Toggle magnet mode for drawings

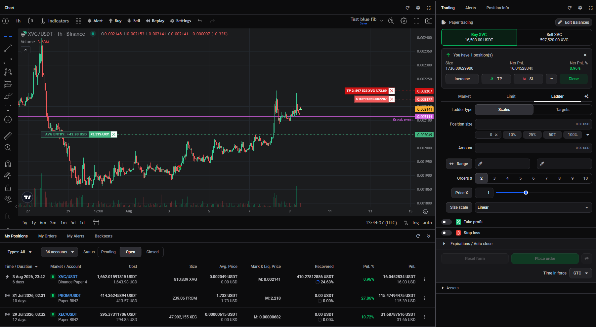pyautogui.click(x=8, y=164)
